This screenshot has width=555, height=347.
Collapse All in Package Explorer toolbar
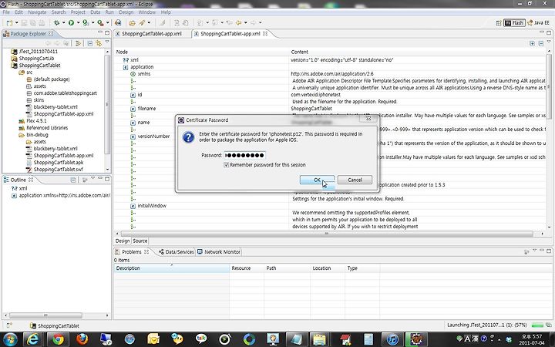pos(90,43)
